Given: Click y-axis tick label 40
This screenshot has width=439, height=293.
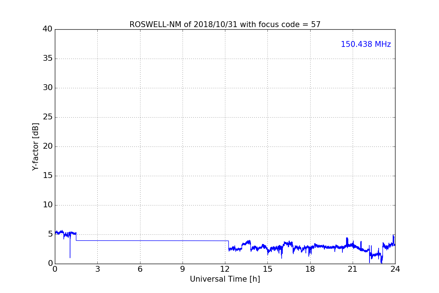Looking at the screenshot, I should [47, 29].
